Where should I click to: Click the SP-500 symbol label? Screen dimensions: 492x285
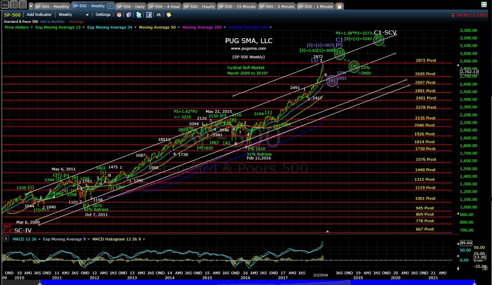point(12,15)
